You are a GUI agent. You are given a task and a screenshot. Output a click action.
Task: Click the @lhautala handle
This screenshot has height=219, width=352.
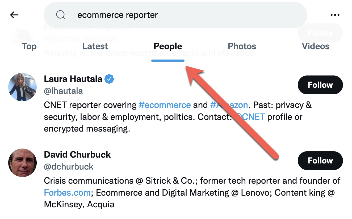tap(63, 91)
